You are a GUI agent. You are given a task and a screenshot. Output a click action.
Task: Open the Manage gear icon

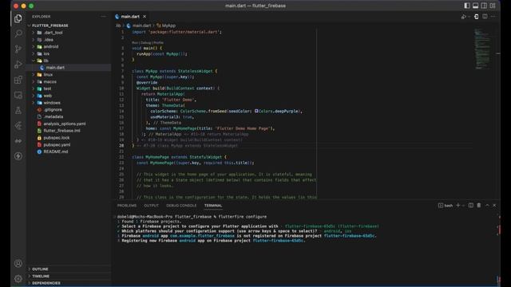point(18,278)
